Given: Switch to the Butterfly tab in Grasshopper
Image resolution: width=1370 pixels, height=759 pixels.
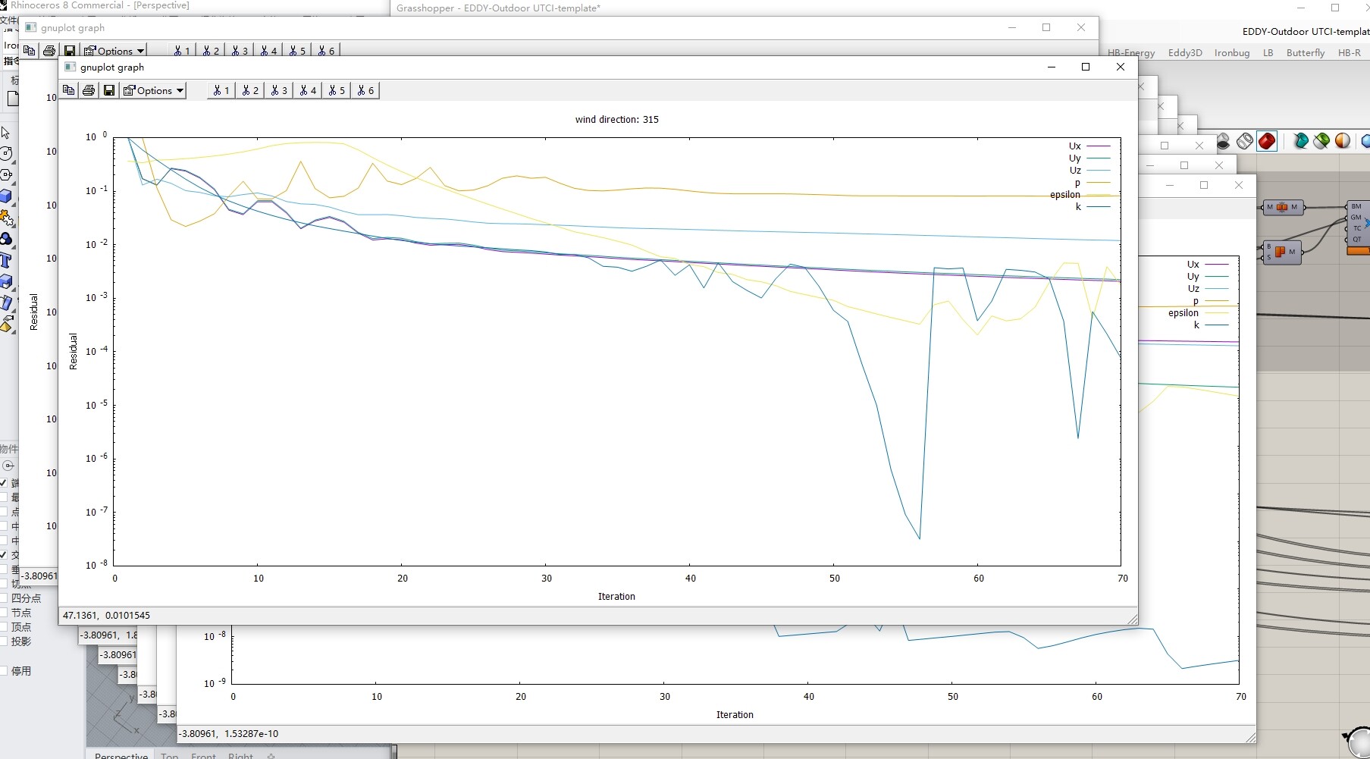Looking at the screenshot, I should click(x=1306, y=53).
